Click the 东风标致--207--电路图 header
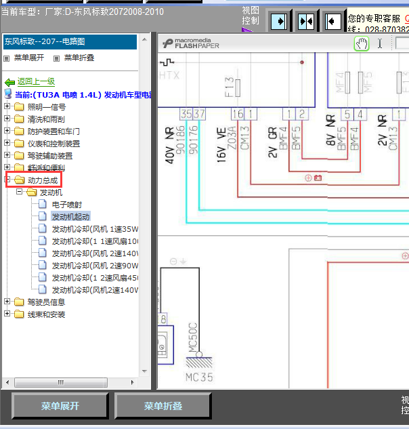The width and height of the screenshot is (409, 429). tap(70, 42)
